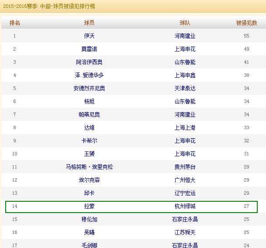Open player link 安德烈齐尼奥
This screenshot has width=266, height=248.
[x=89, y=88]
